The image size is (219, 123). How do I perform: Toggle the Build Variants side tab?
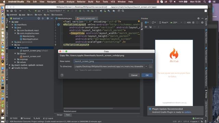(x=7, y=91)
